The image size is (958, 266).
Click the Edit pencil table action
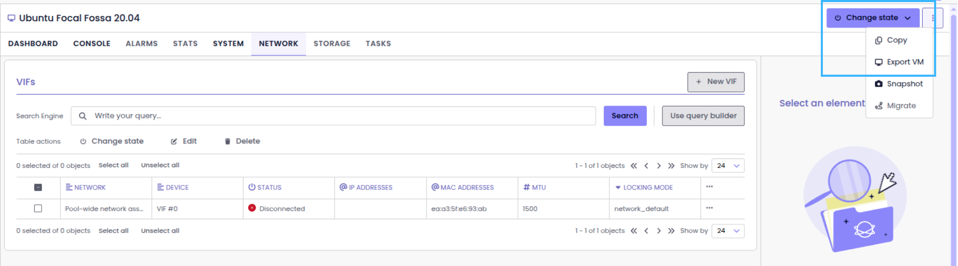click(184, 141)
